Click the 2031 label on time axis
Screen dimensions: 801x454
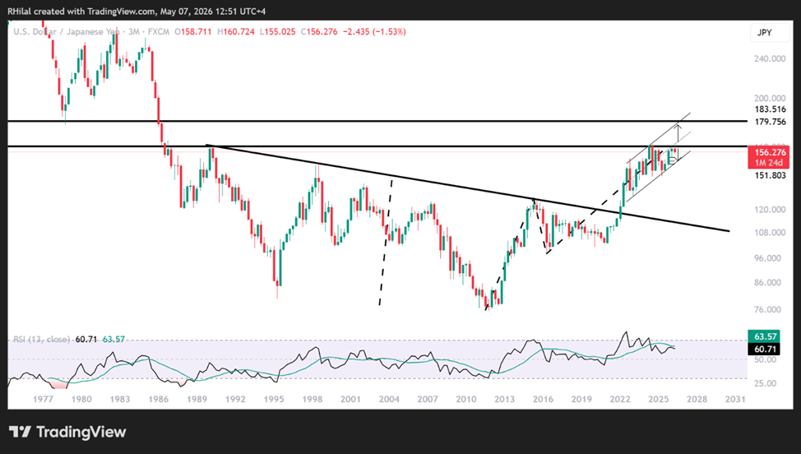735,399
